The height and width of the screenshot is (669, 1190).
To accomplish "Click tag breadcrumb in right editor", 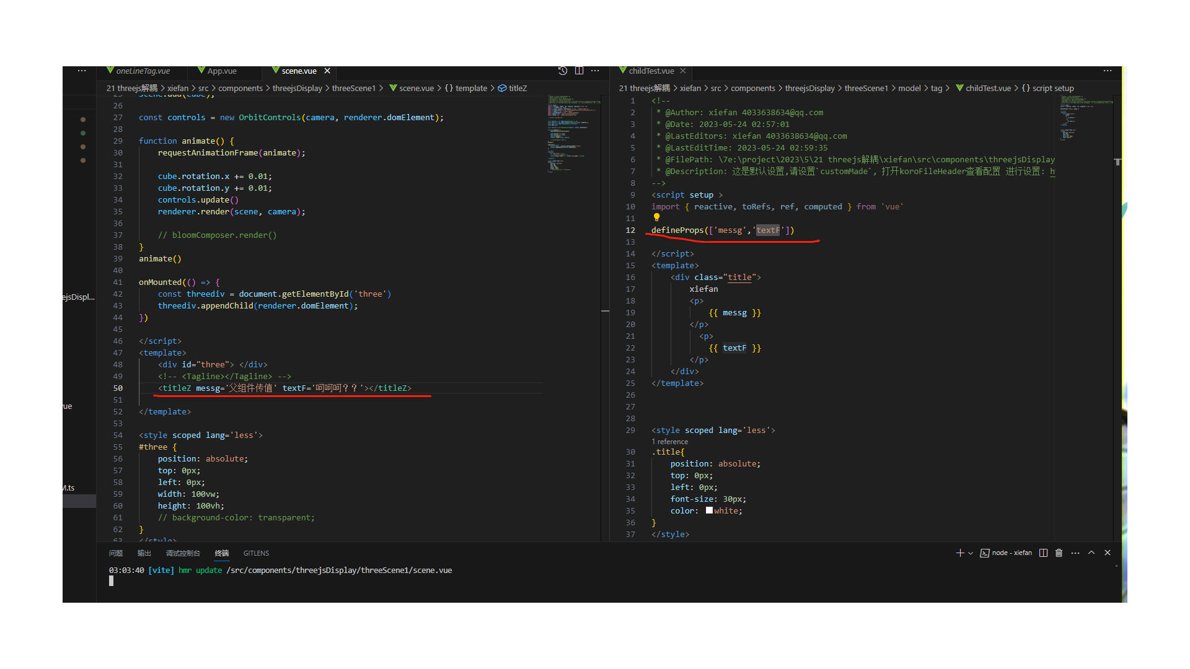I will coord(937,88).
